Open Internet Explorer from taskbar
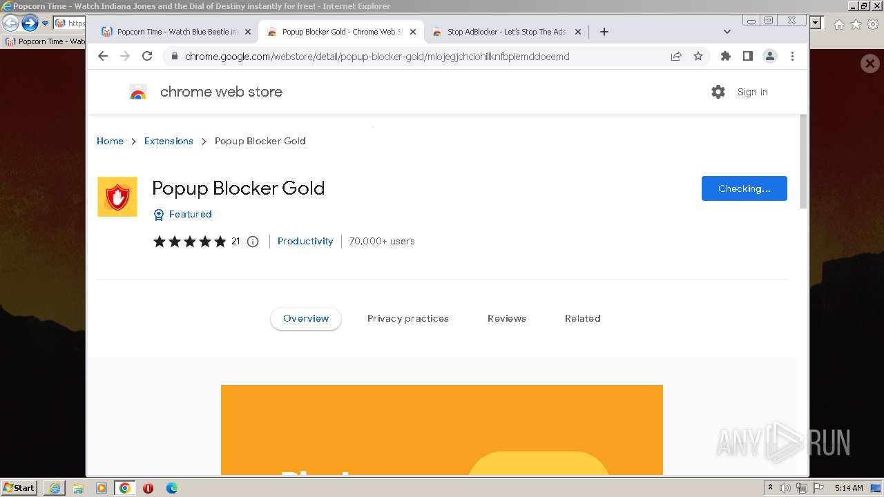 (x=55, y=488)
